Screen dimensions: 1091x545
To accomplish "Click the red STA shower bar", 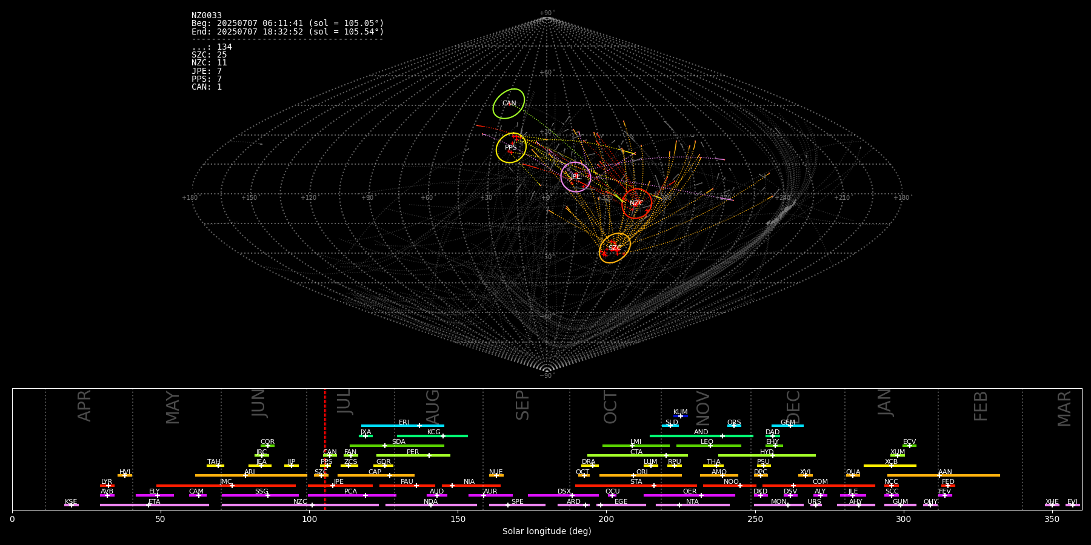I will [636, 485].
